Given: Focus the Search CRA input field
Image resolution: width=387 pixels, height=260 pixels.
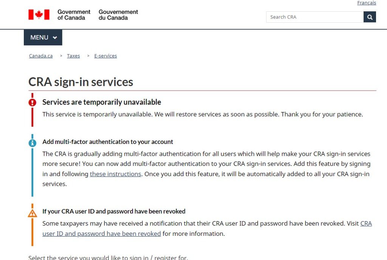Looking at the screenshot, I should point(315,17).
